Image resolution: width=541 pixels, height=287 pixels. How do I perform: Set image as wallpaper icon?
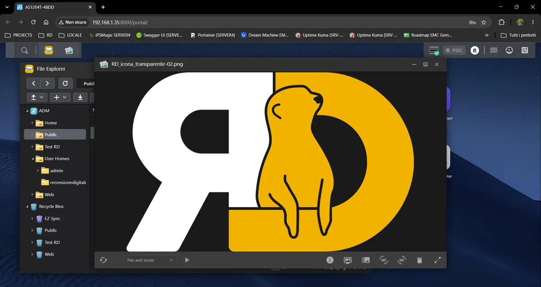tap(348, 260)
